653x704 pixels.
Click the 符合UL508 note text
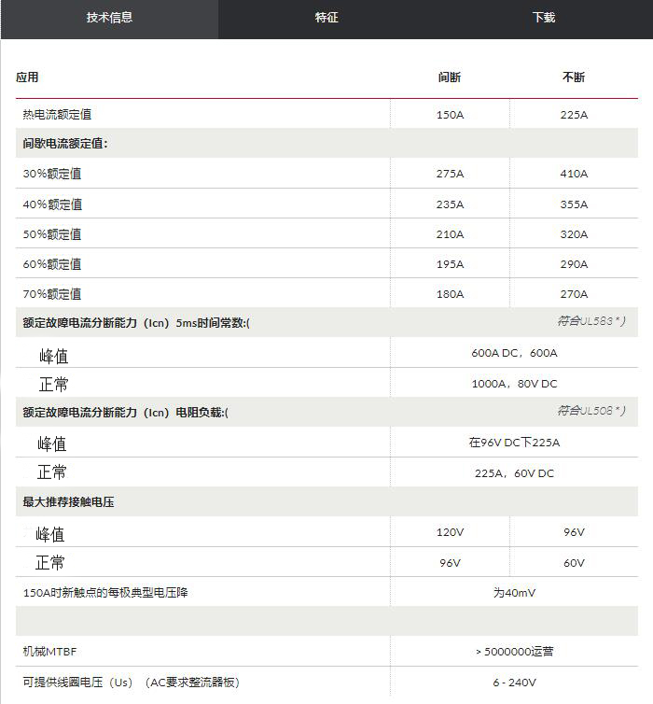pyautogui.click(x=591, y=410)
